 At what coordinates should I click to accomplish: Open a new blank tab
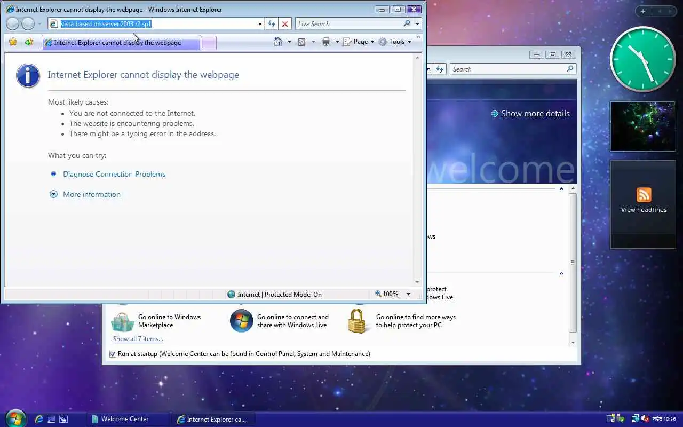click(209, 43)
